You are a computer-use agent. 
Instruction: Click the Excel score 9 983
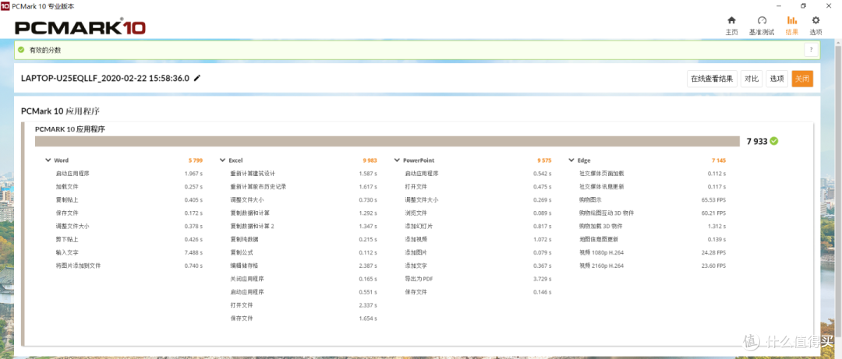[x=370, y=160]
